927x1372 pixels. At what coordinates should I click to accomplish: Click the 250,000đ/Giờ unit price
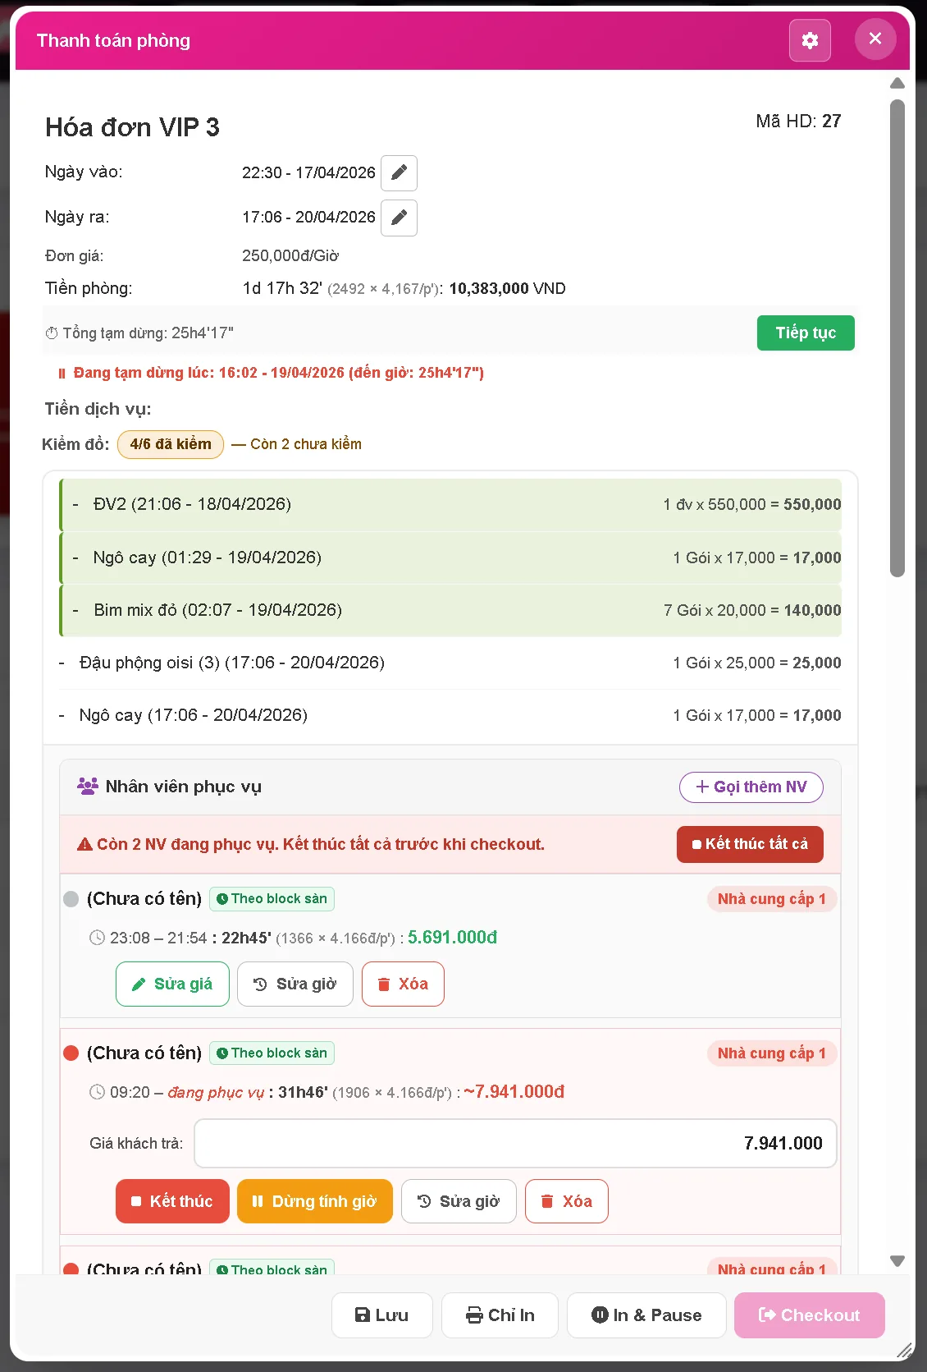tap(290, 256)
